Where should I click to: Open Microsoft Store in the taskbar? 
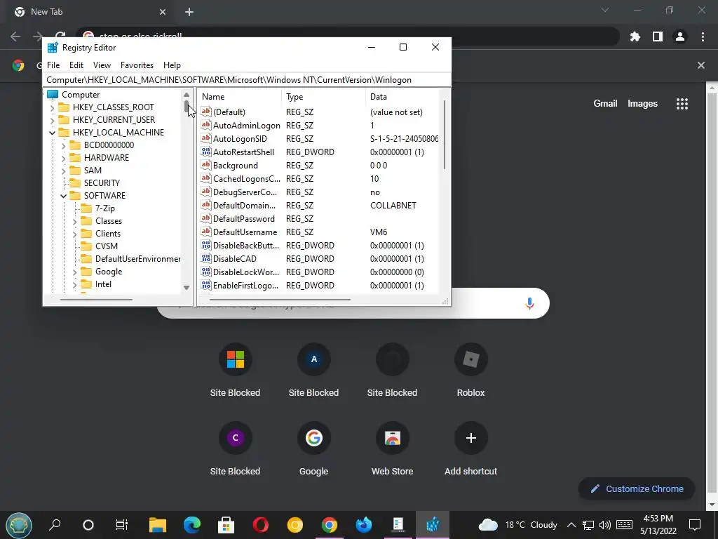coord(226,525)
